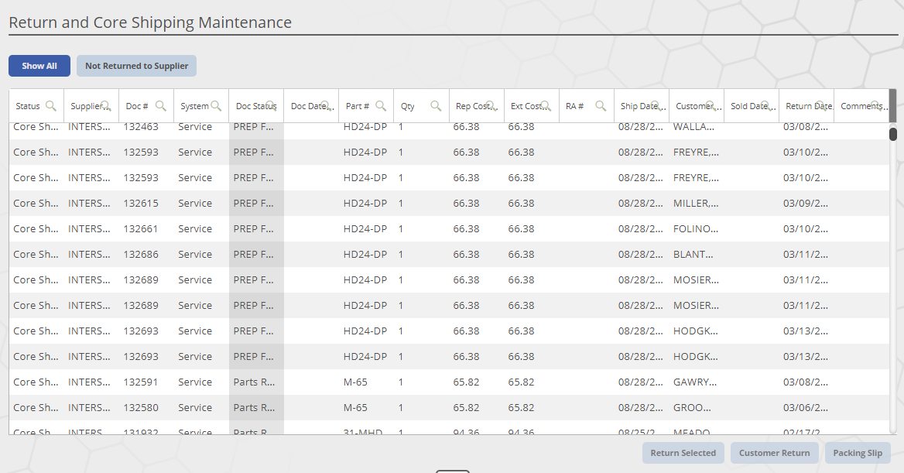Click customer cell WALLA...

(696, 127)
